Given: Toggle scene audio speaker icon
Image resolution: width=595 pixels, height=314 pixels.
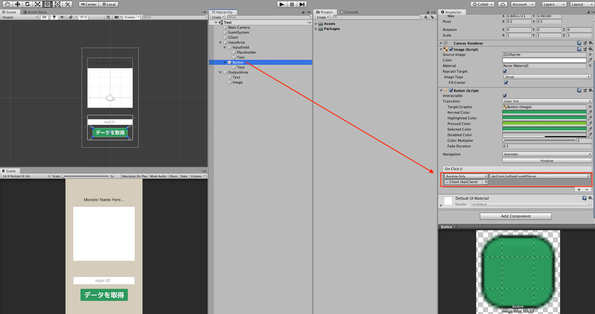Looking at the screenshot, I should [62, 17].
